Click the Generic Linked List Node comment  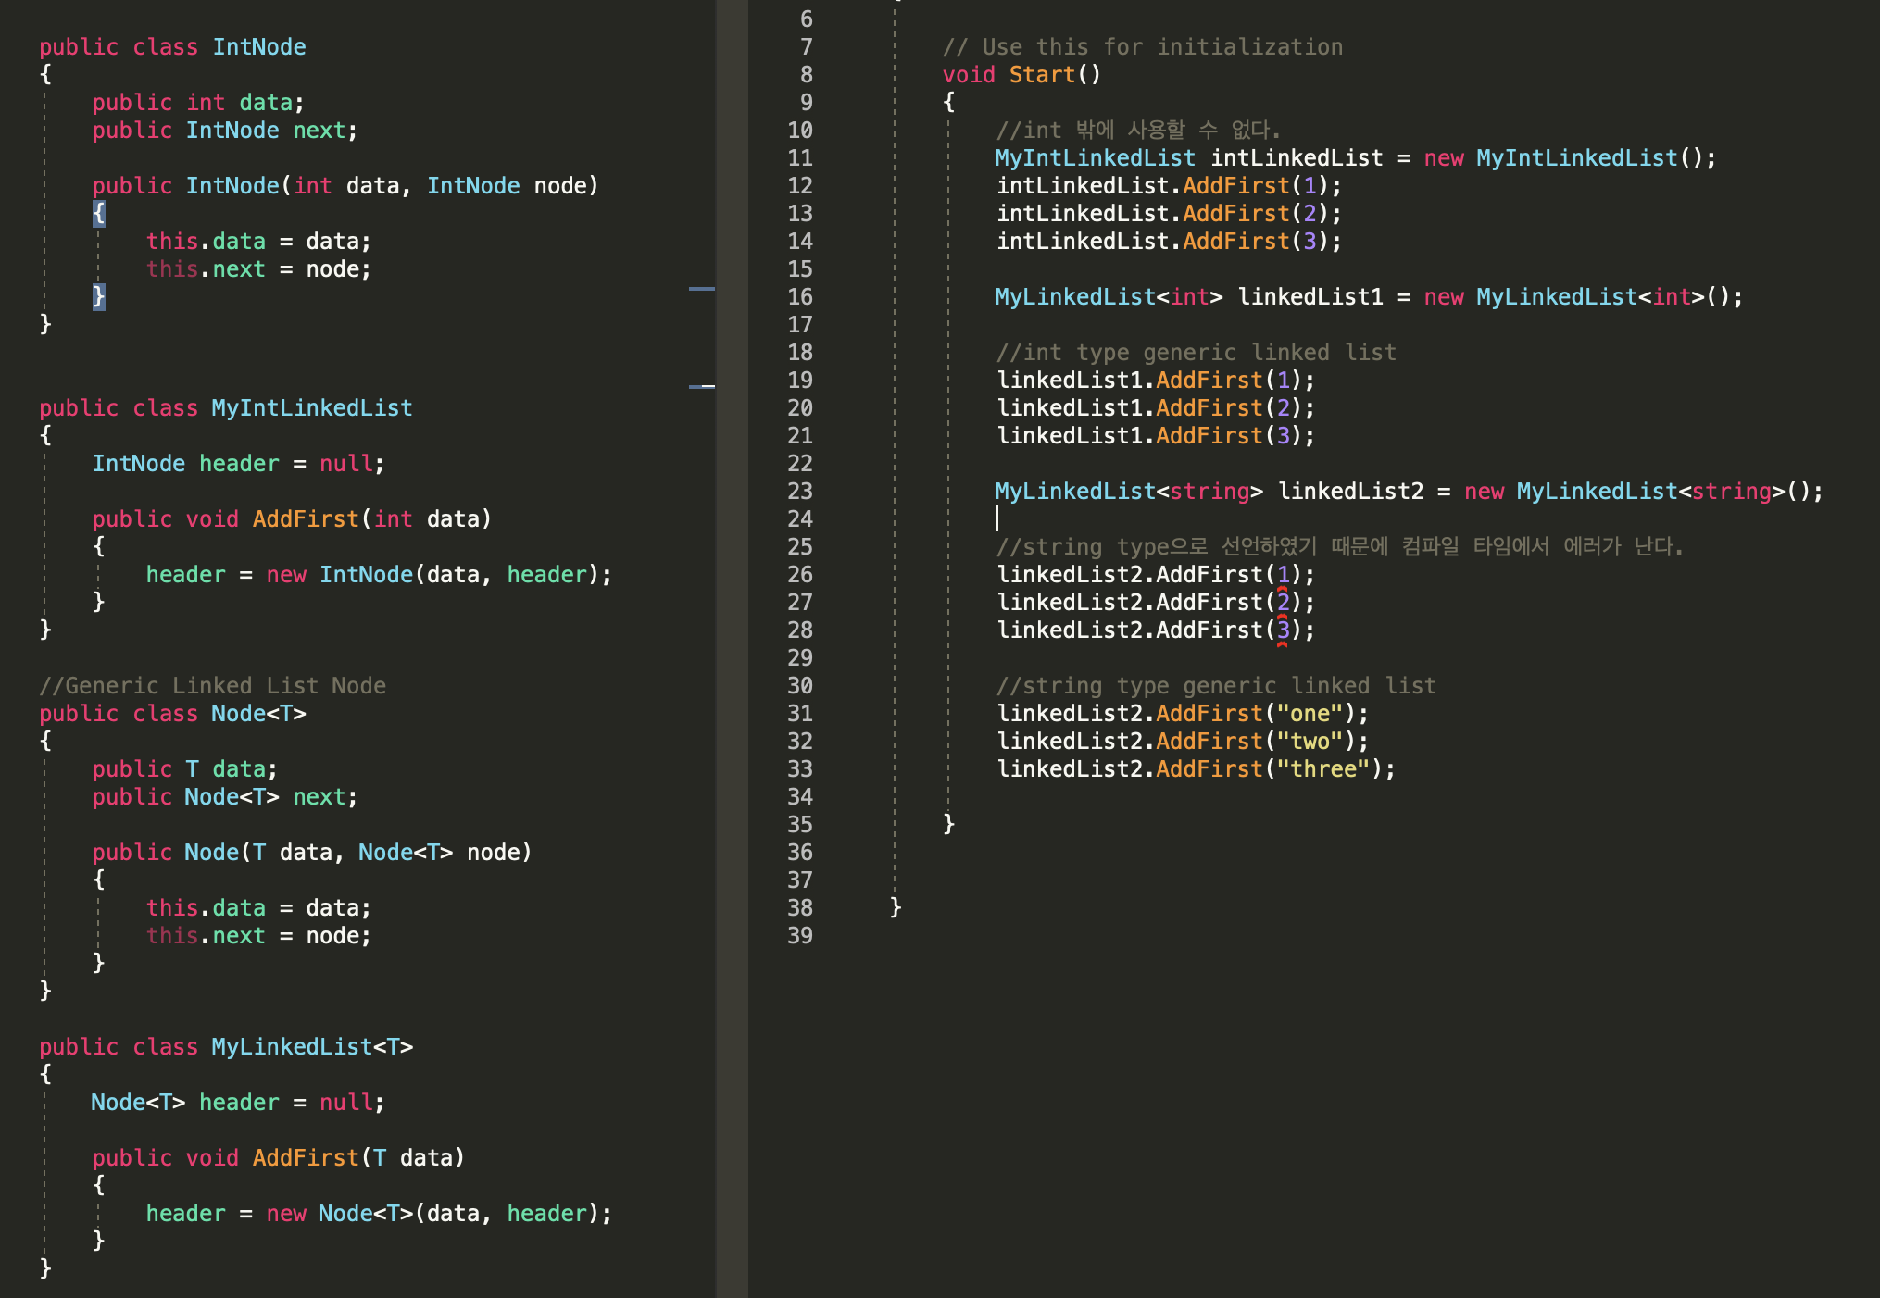(x=212, y=686)
